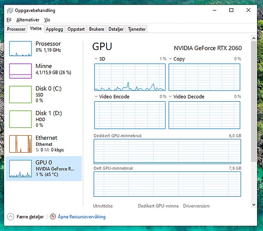
Task: Open the Video Encode engine dropdown
Action: click(x=96, y=97)
